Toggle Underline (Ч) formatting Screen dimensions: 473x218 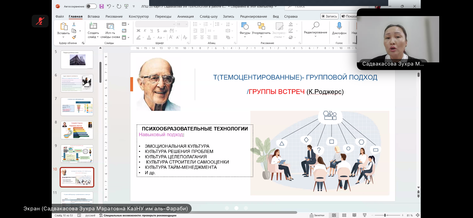152,31
